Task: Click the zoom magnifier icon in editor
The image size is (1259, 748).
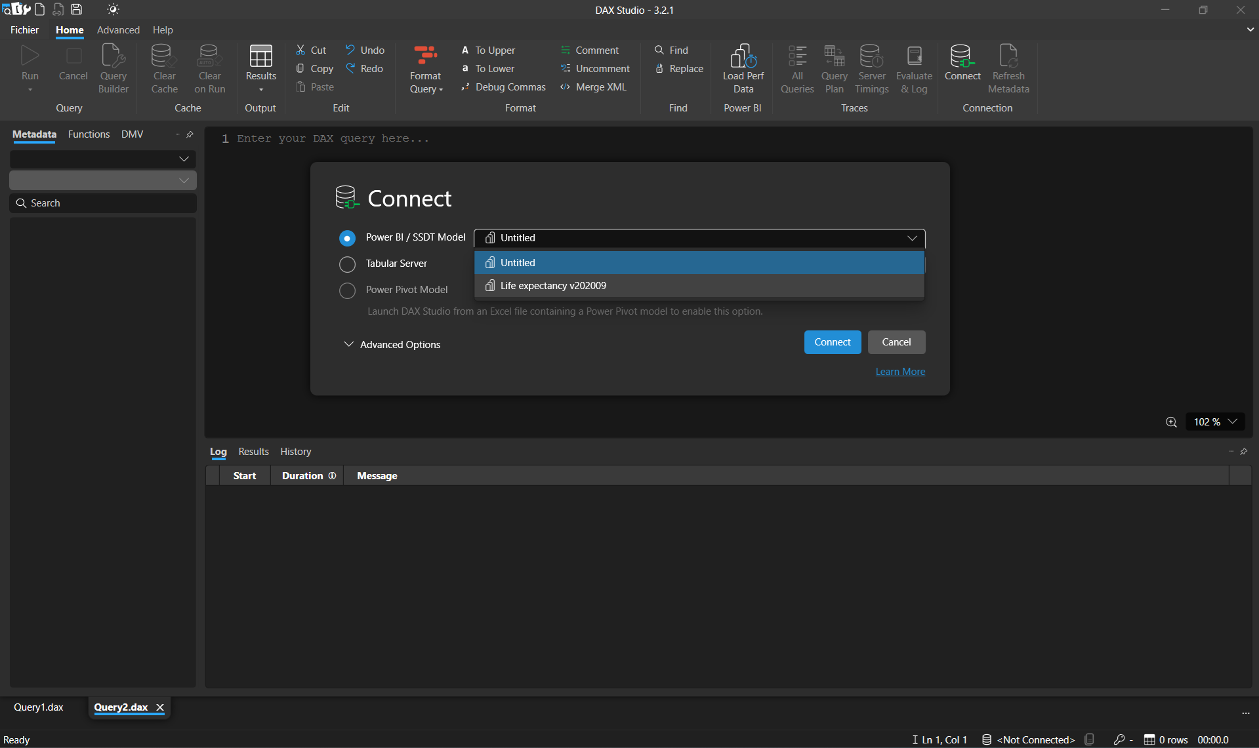Action: pyautogui.click(x=1171, y=422)
